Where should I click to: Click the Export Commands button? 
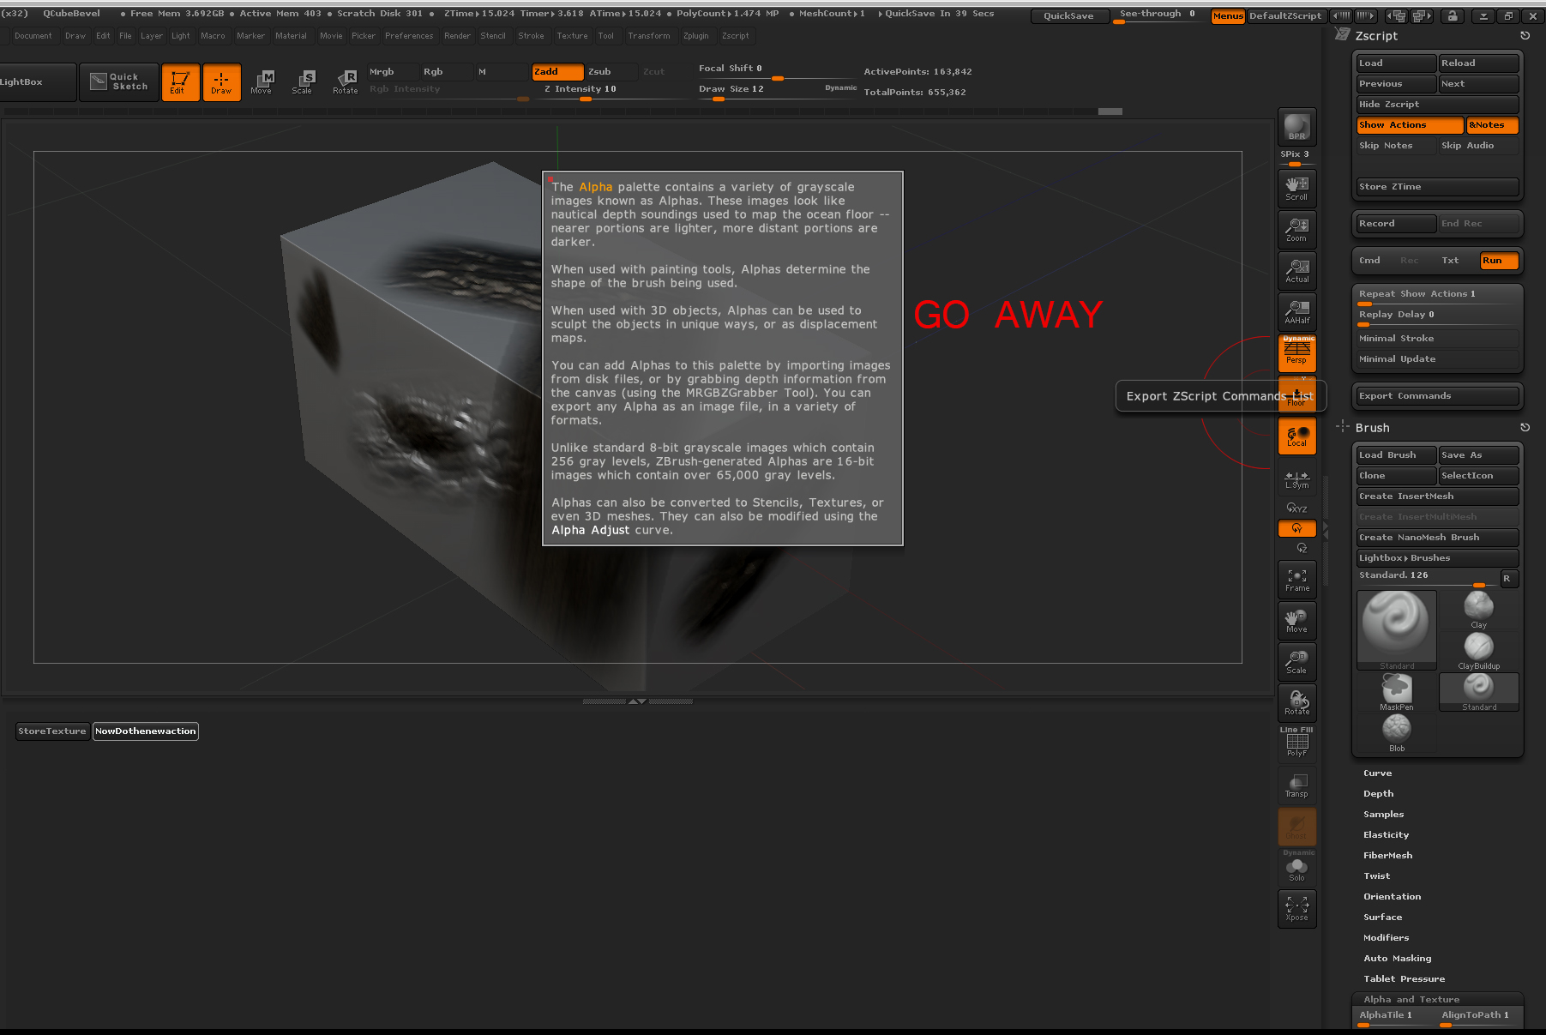tap(1435, 396)
